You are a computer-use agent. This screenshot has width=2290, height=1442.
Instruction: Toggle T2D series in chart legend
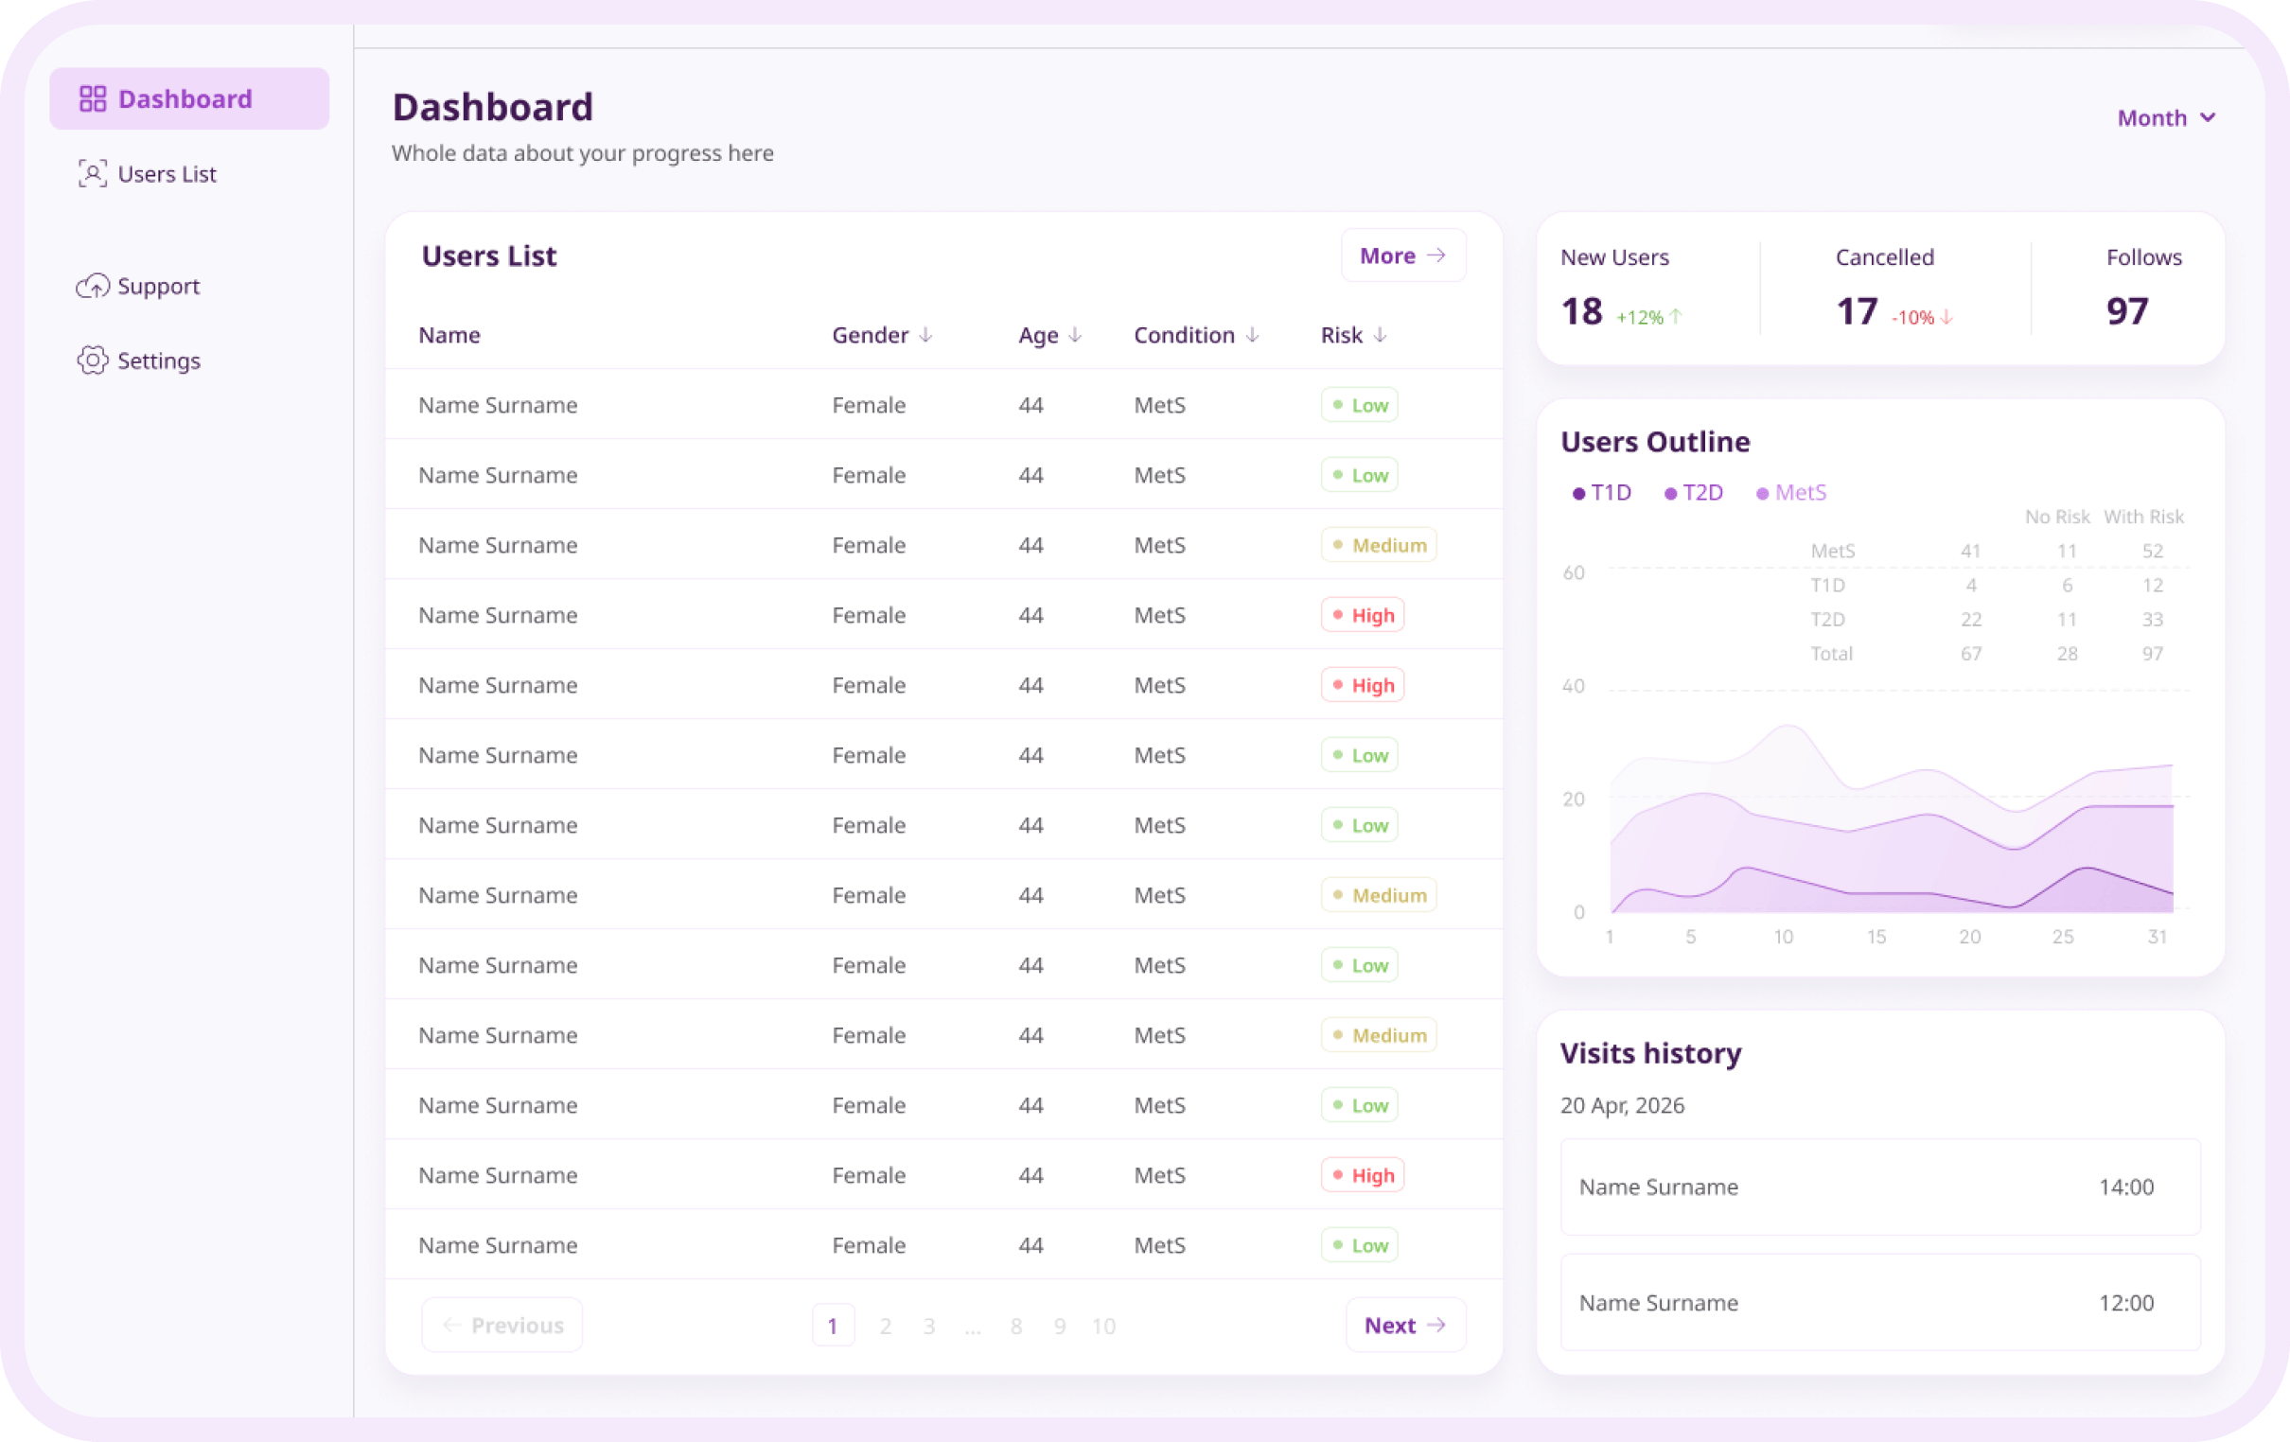point(1694,493)
